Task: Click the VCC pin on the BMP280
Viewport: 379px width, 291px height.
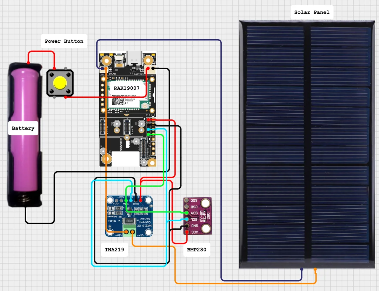Action: point(187,231)
